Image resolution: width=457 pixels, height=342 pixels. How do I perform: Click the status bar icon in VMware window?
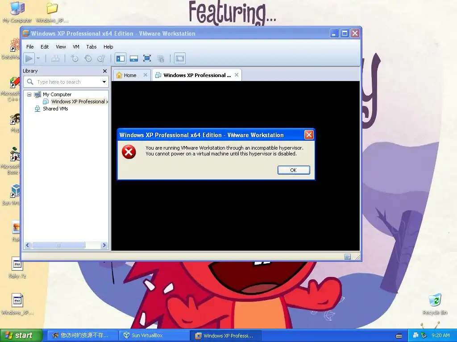[348, 256]
